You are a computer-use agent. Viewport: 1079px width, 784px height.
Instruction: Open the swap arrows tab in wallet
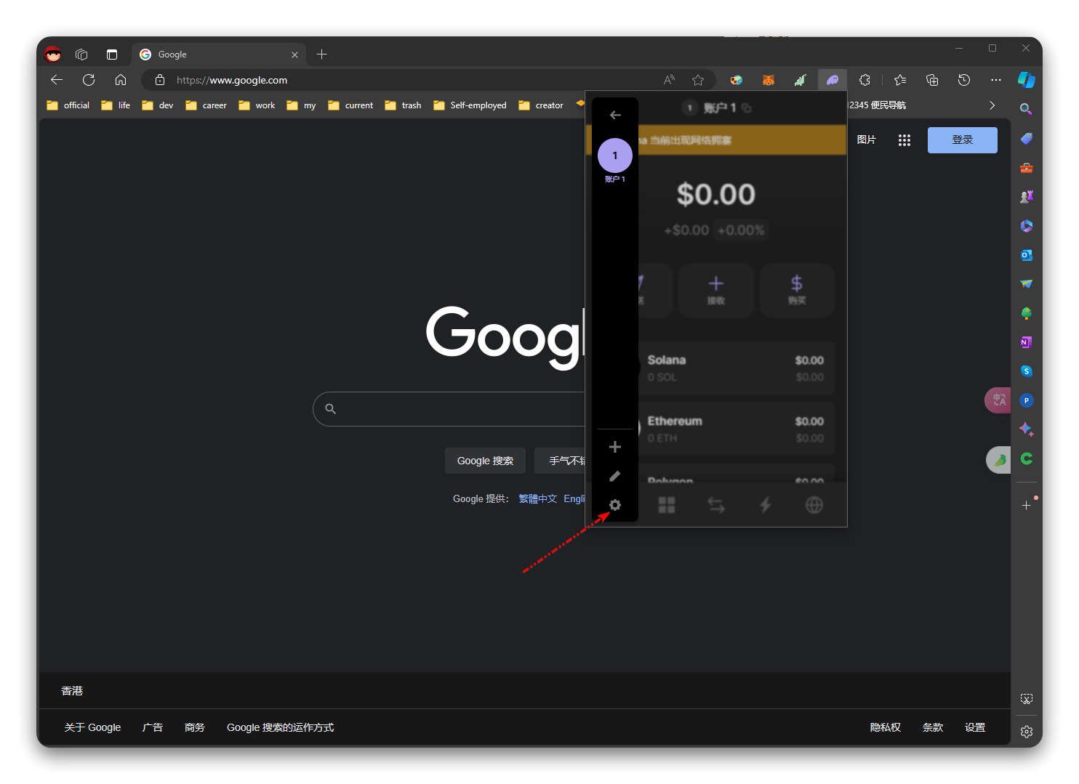pos(716,505)
